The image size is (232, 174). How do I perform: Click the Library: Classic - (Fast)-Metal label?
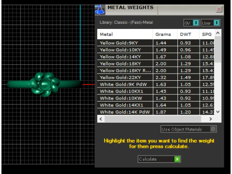(126, 22)
